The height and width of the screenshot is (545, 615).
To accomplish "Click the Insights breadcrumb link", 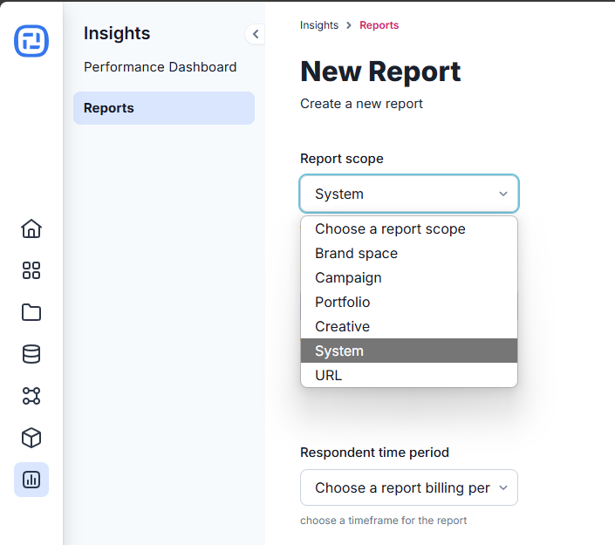I will [x=319, y=25].
